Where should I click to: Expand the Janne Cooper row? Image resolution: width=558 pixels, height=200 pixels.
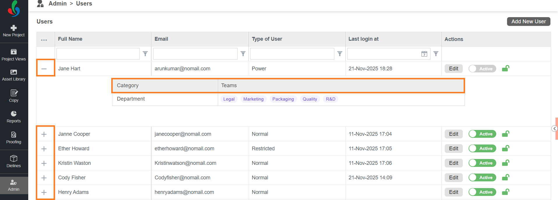tap(44, 134)
